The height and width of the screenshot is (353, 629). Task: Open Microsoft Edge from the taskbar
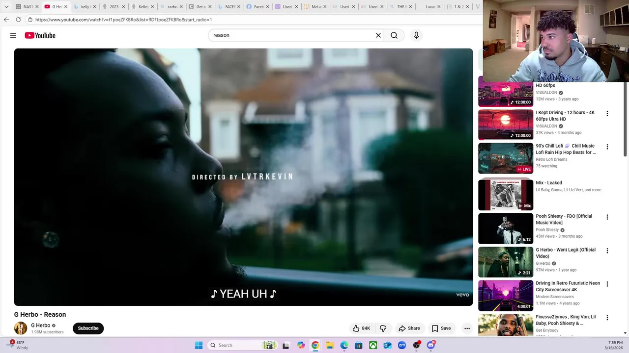[344, 345]
